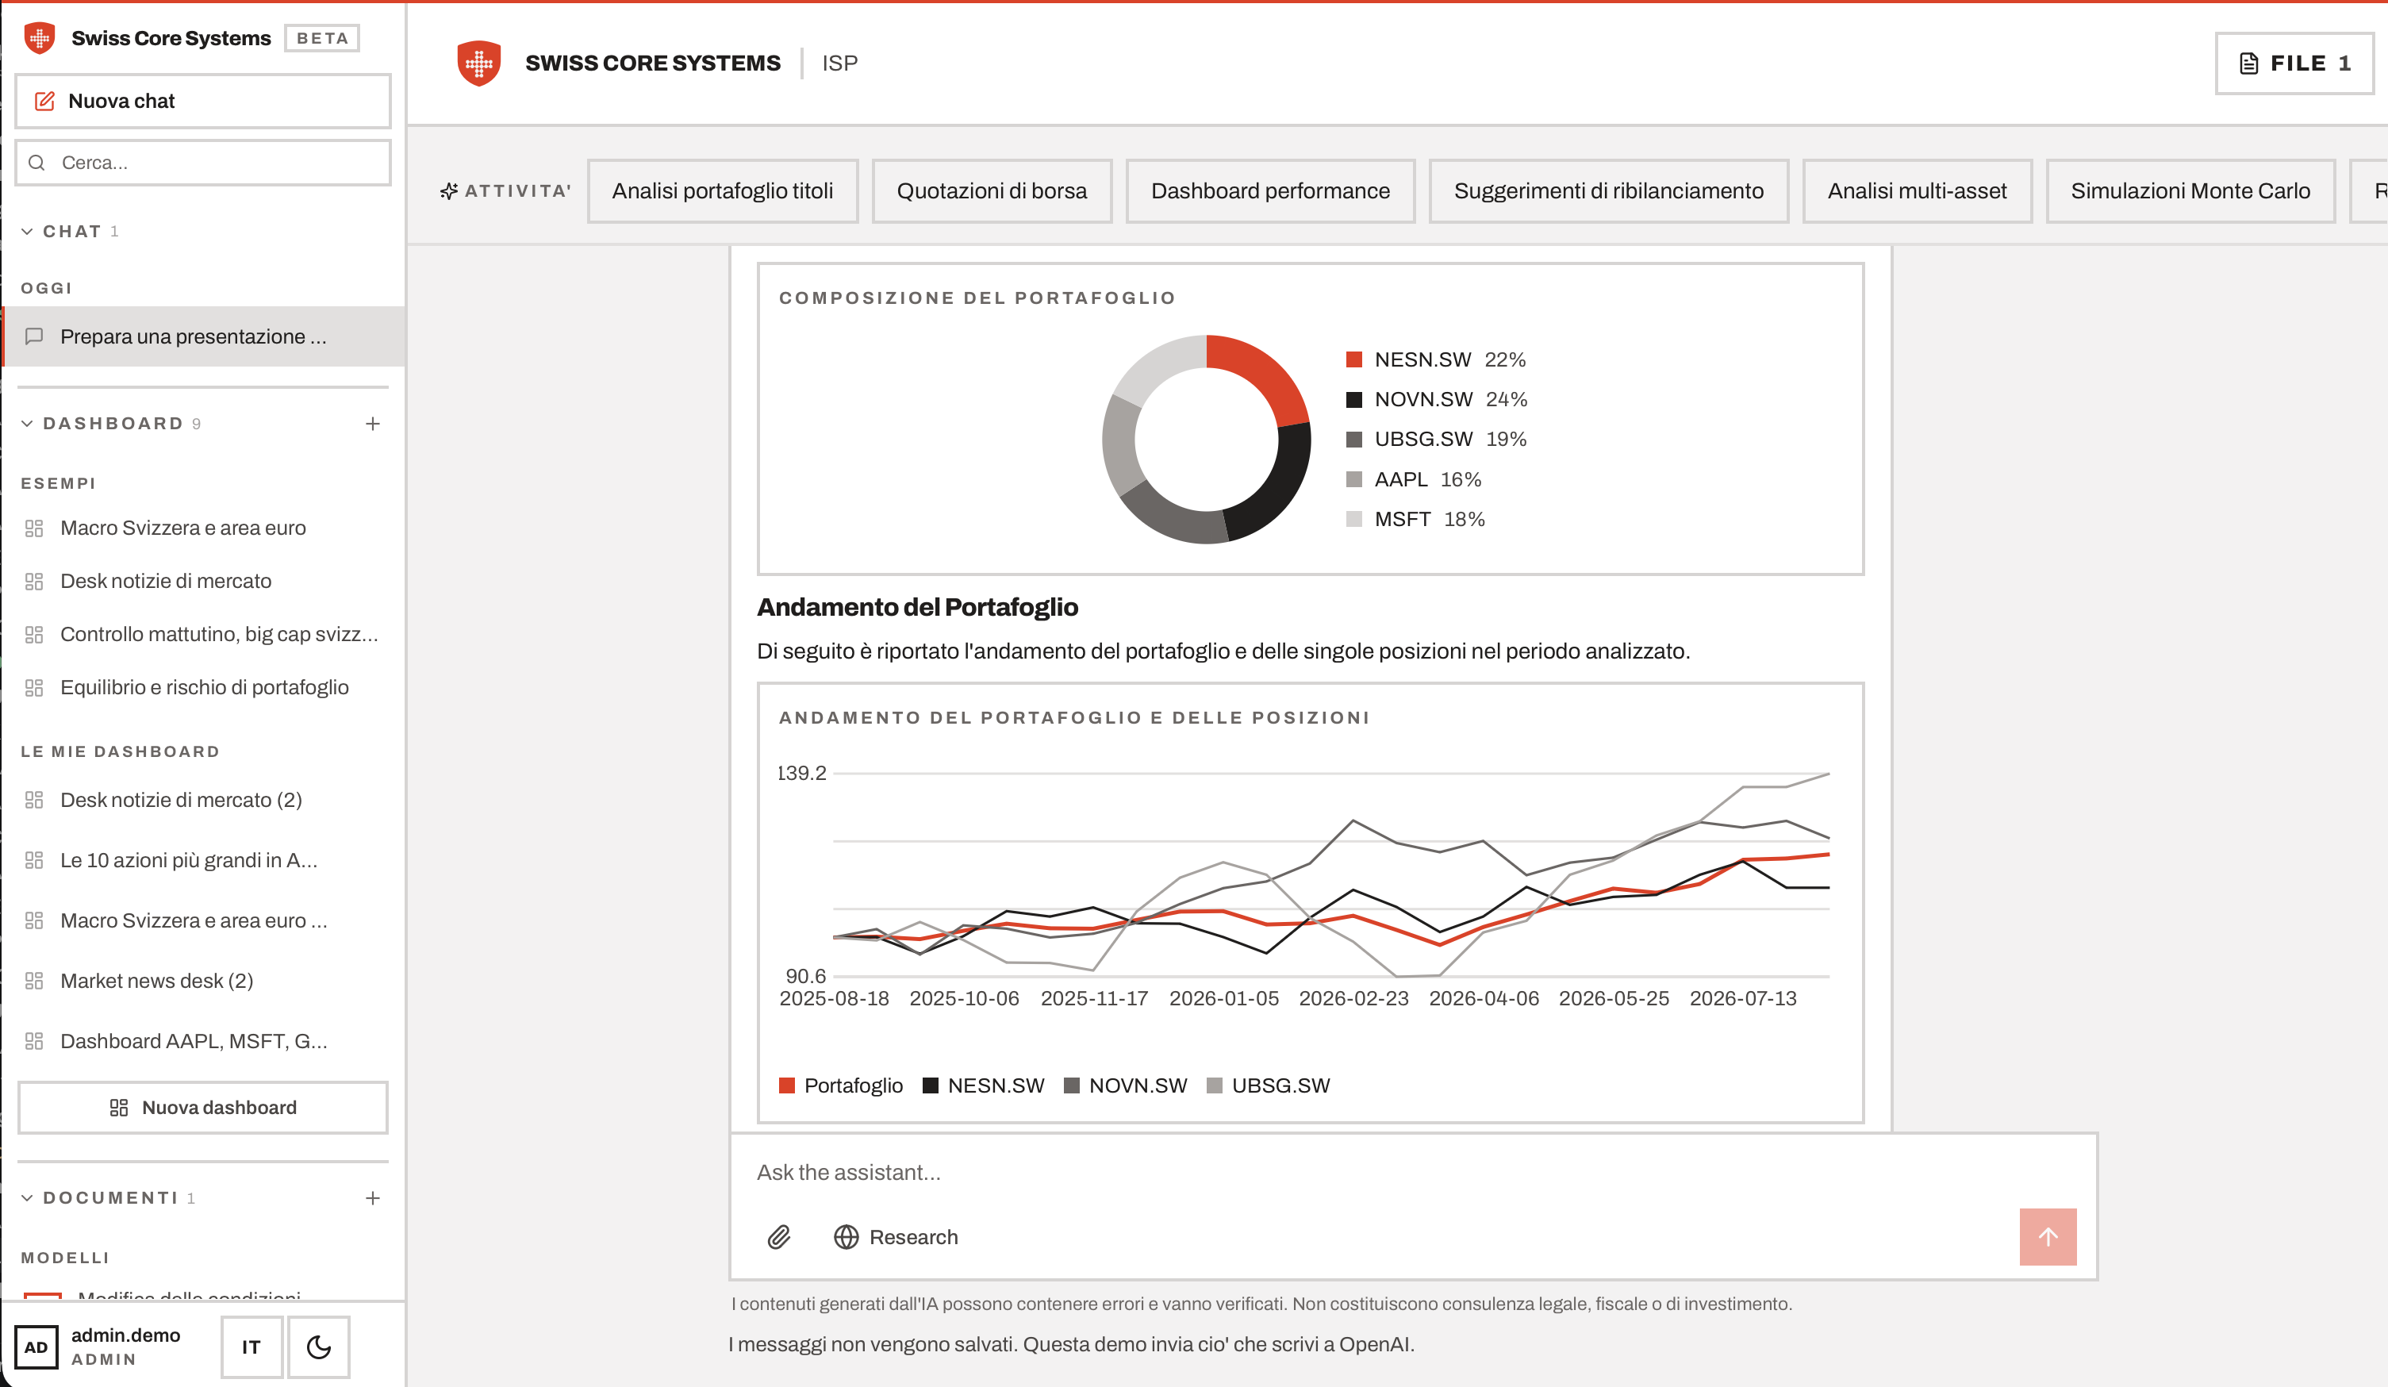Screen dimensions: 2388x1387
Task: Click the grid icon in the Nuova dashboard button
Action: coord(118,1108)
